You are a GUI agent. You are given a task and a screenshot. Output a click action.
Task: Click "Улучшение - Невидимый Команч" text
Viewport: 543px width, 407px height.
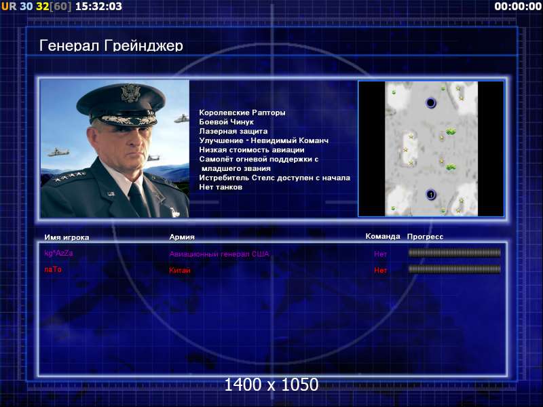pyautogui.click(x=263, y=140)
